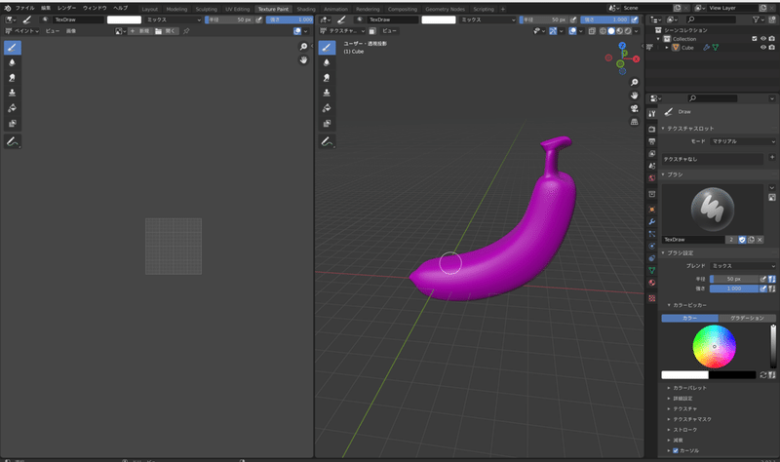Open the Object Data green triangle tab
Screen dimensions: 780x462
pyautogui.click(x=651, y=271)
